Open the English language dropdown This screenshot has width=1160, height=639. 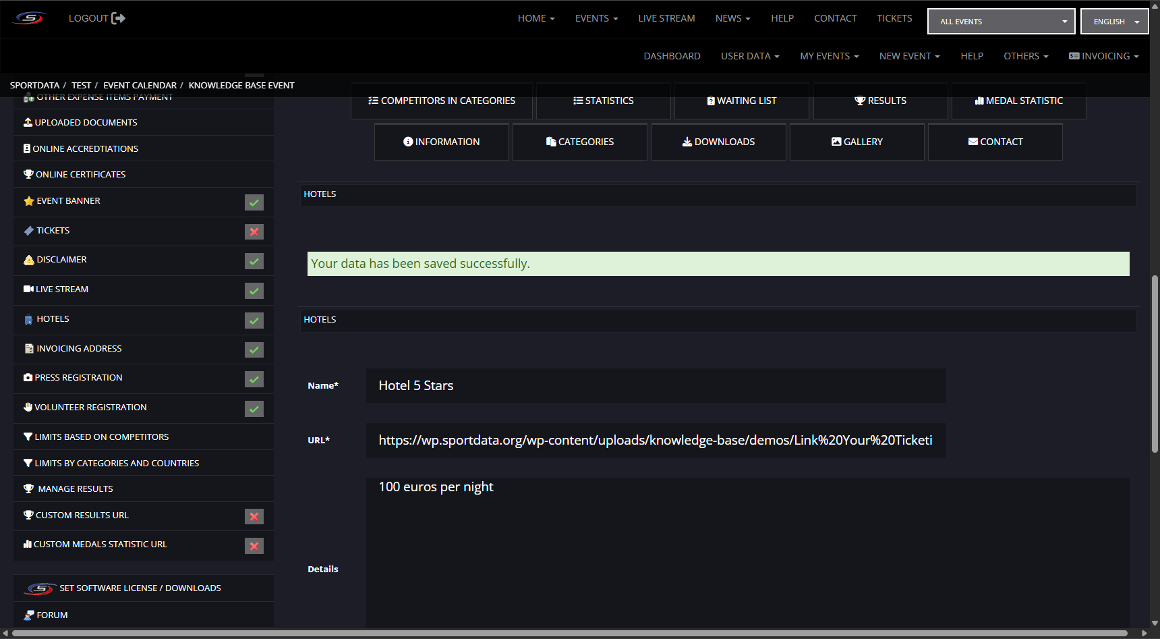tap(1114, 22)
